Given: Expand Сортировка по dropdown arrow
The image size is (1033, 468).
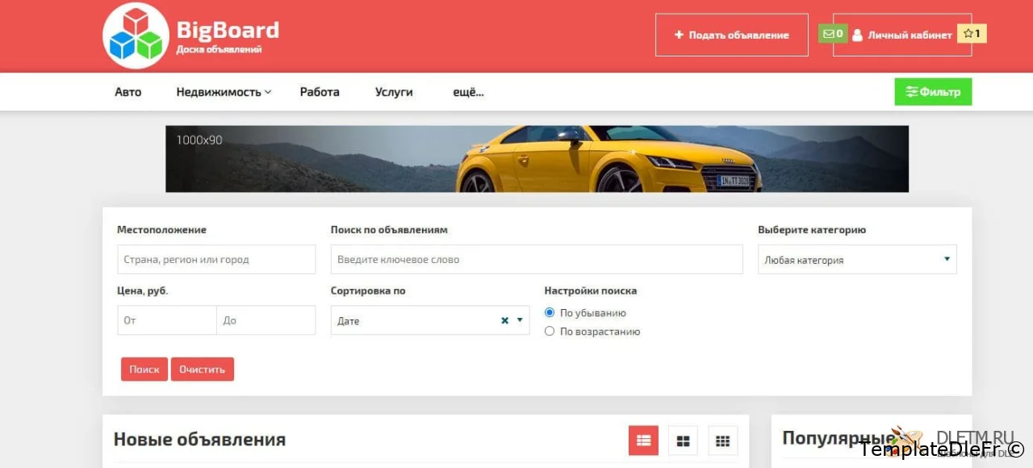Looking at the screenshot, I should [x=520, y=320].
